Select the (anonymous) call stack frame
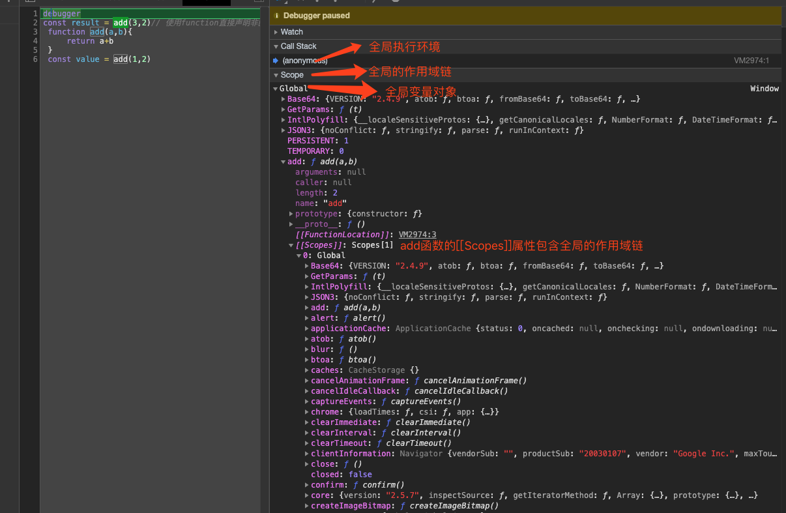Viewport: 786px width, 513px height. (305, 61)
